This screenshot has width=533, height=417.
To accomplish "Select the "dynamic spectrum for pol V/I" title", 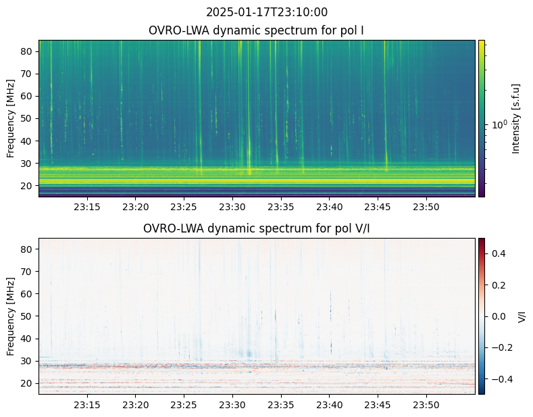I will click(x=257, y=228).
